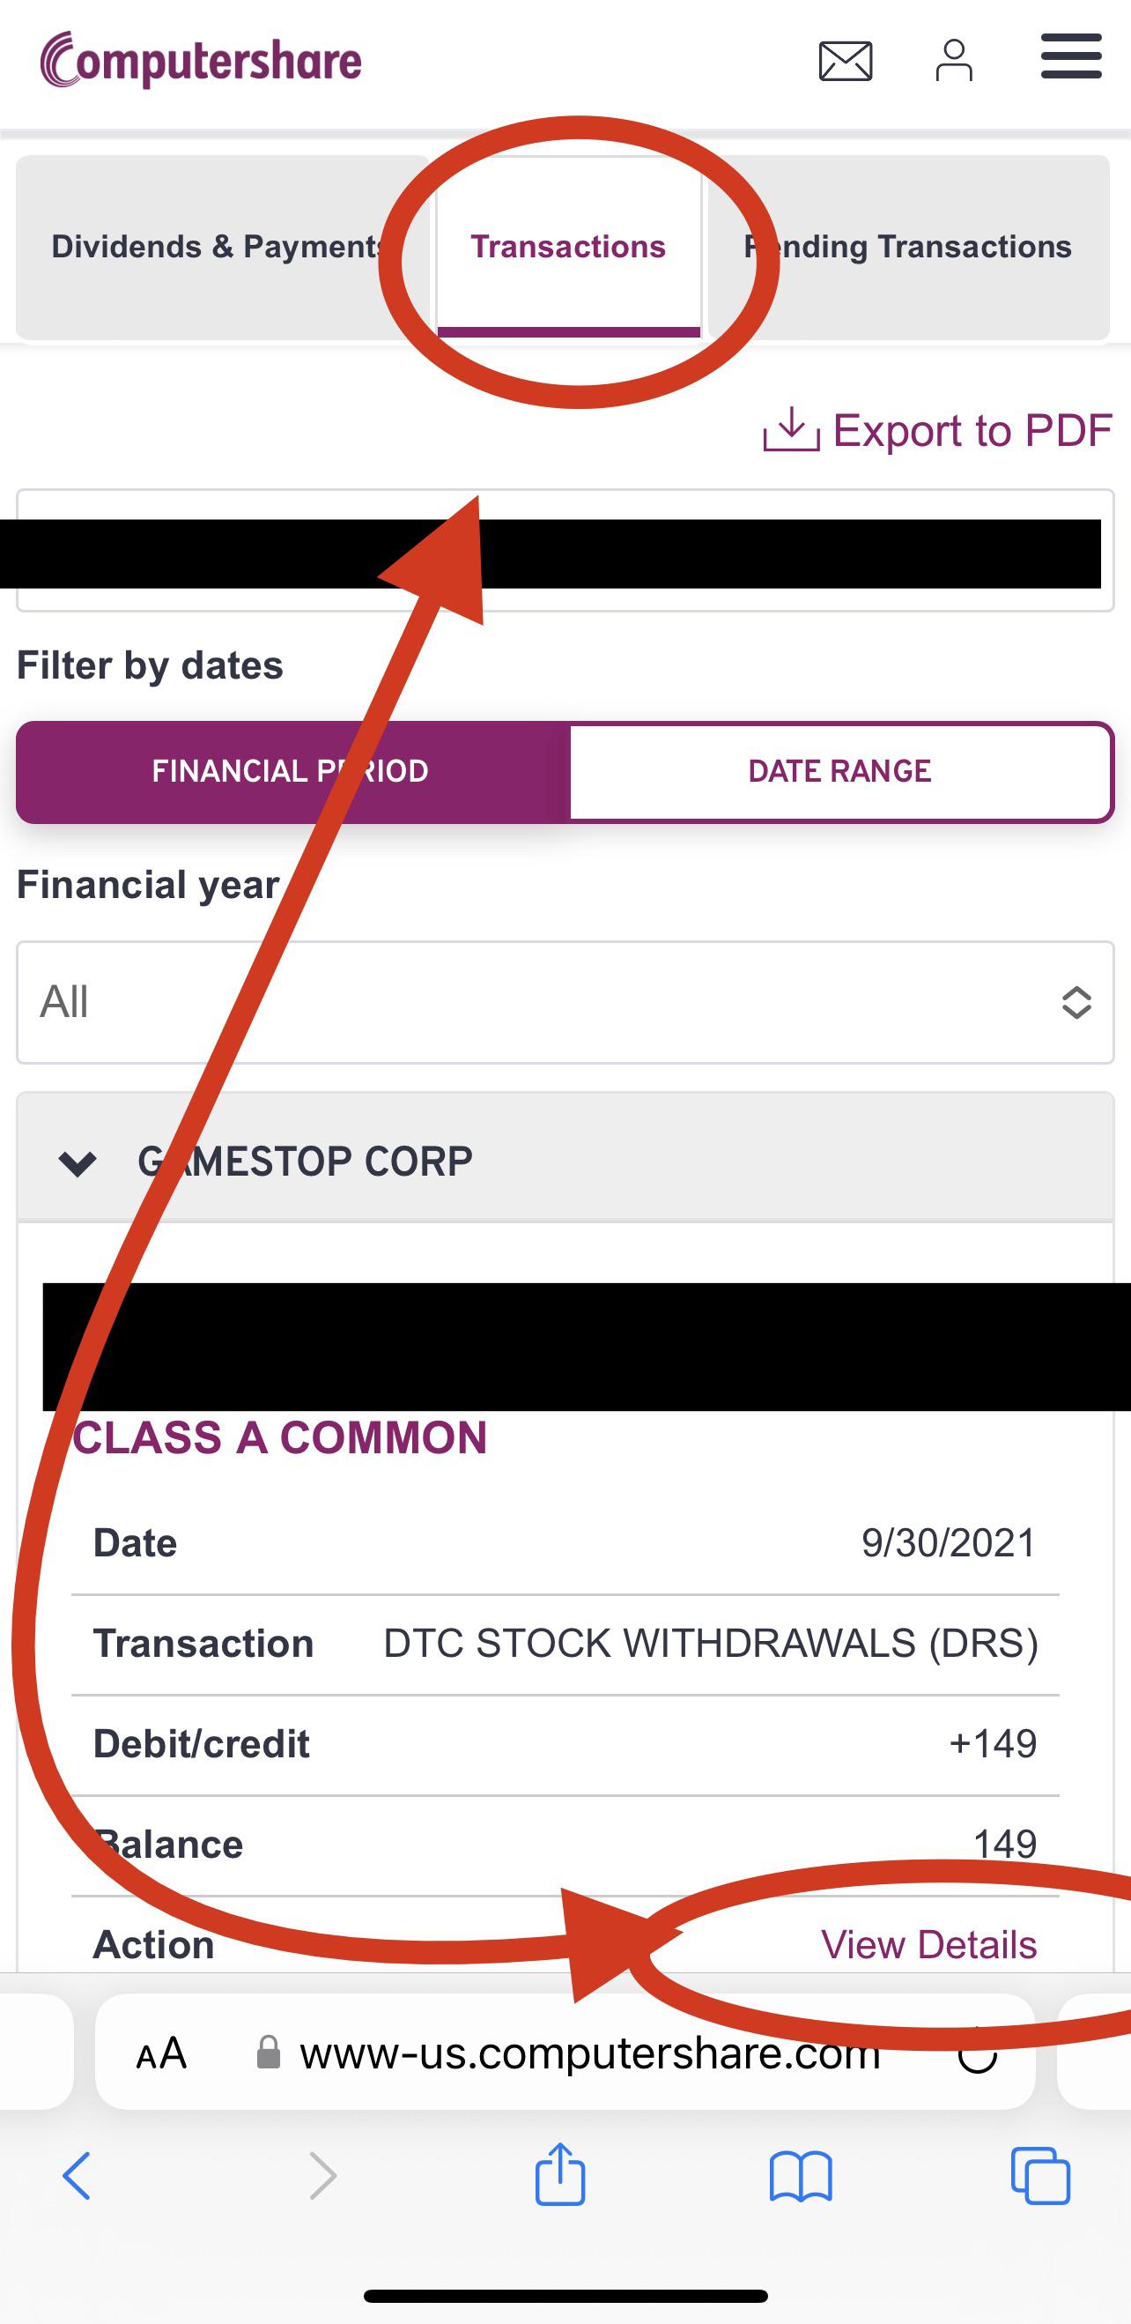Select the Transactions tab
This screenshot has height=2324, width=1131.
[x=568, y=246]
